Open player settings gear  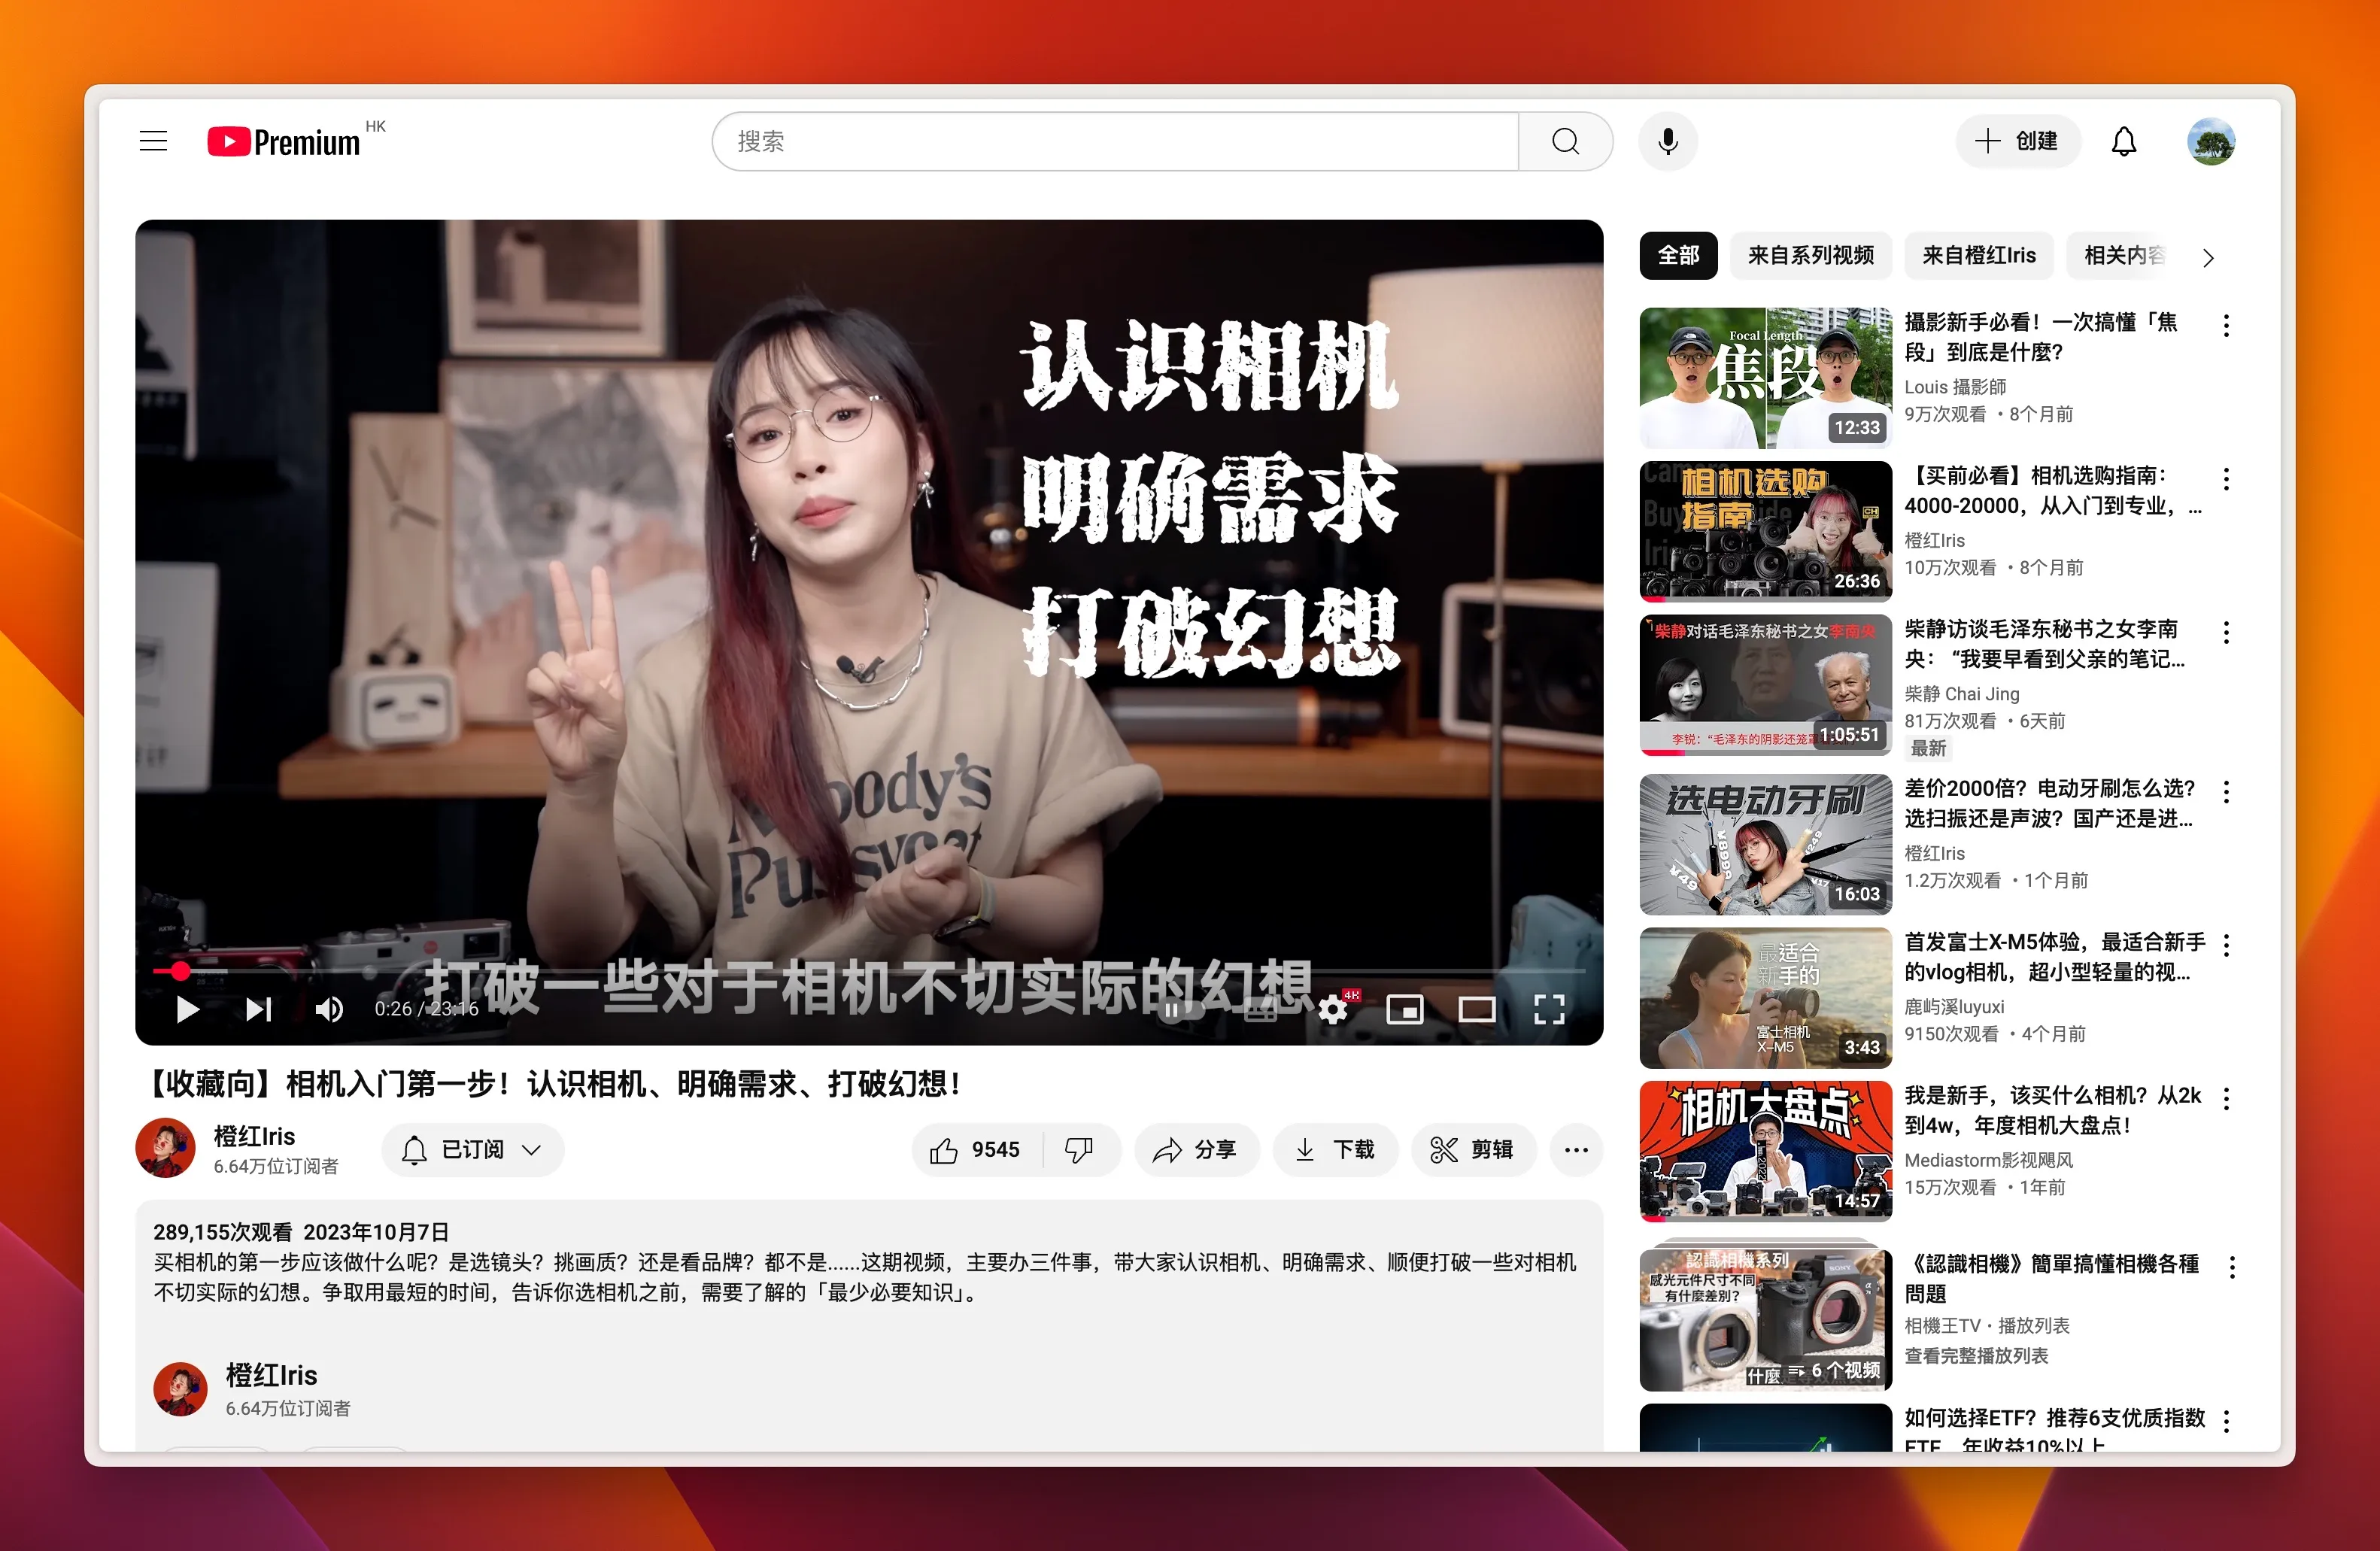(x=1333, y=1009)
